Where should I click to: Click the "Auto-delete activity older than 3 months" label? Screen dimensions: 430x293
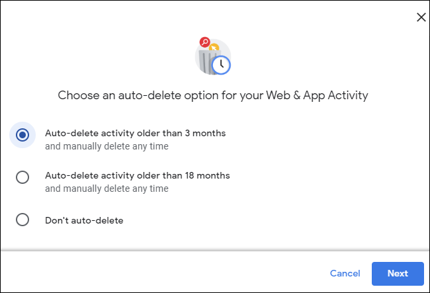[135, 134]
